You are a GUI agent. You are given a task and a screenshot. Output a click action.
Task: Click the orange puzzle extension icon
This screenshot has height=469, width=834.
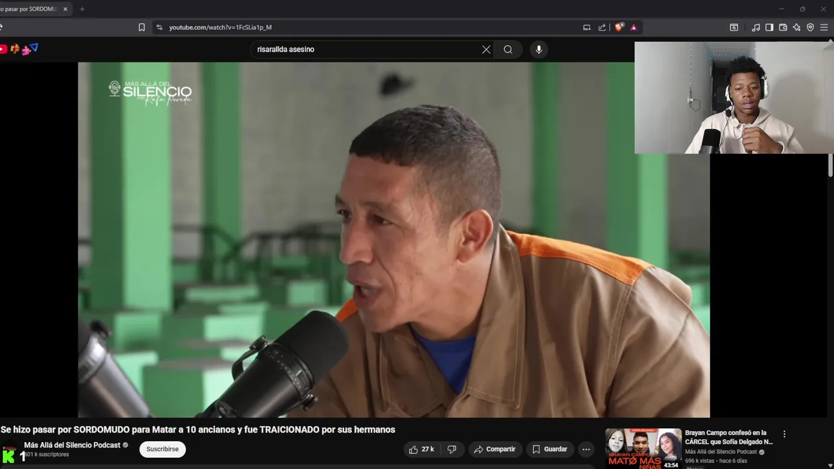[x=15, y=49]
